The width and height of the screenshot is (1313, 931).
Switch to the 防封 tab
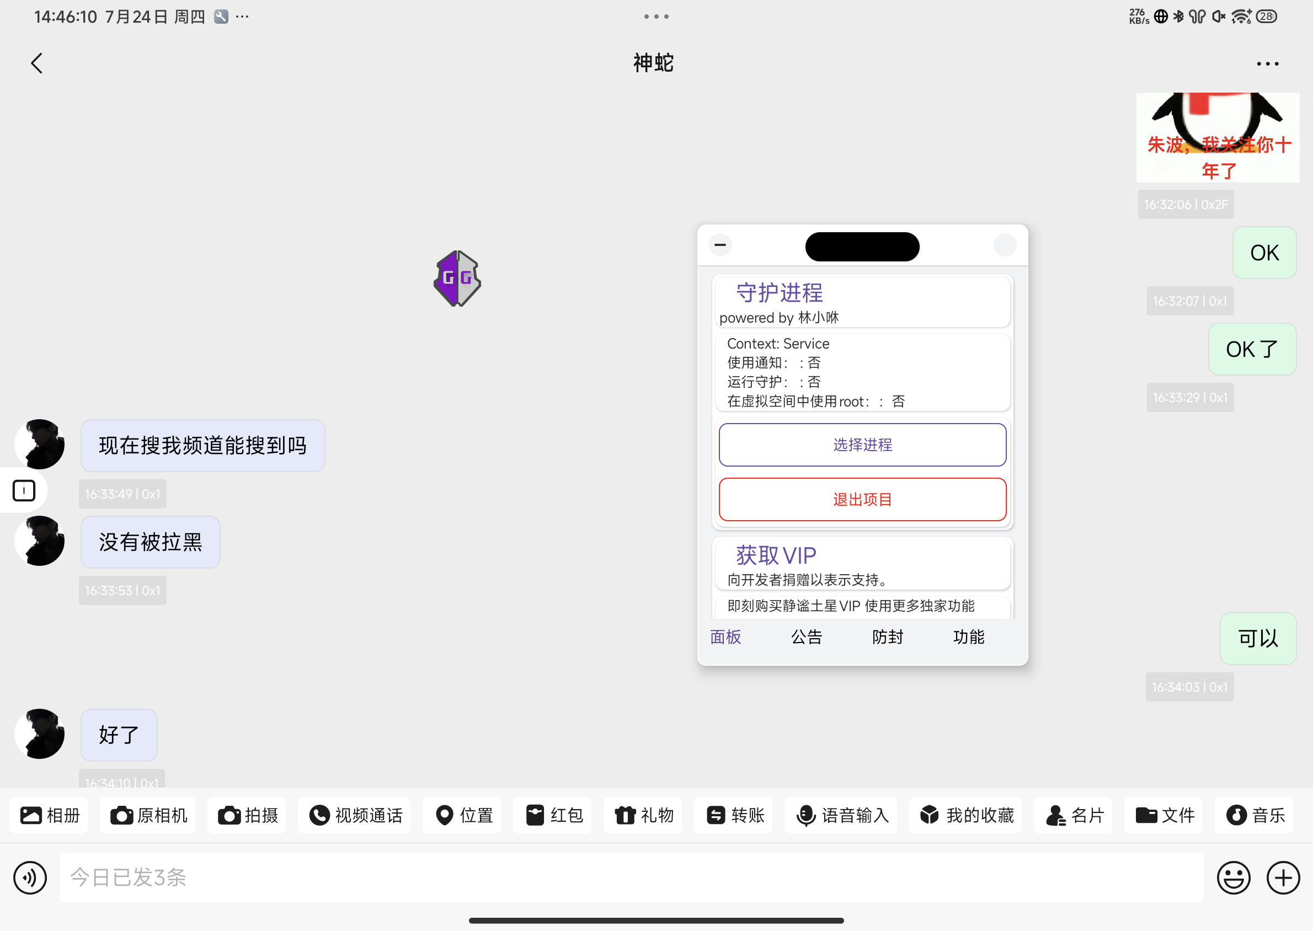[888, 637]
